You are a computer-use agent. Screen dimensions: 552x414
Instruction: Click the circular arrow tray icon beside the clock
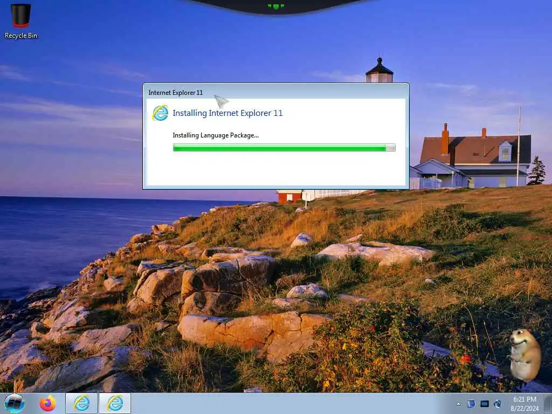pos(498,404)
